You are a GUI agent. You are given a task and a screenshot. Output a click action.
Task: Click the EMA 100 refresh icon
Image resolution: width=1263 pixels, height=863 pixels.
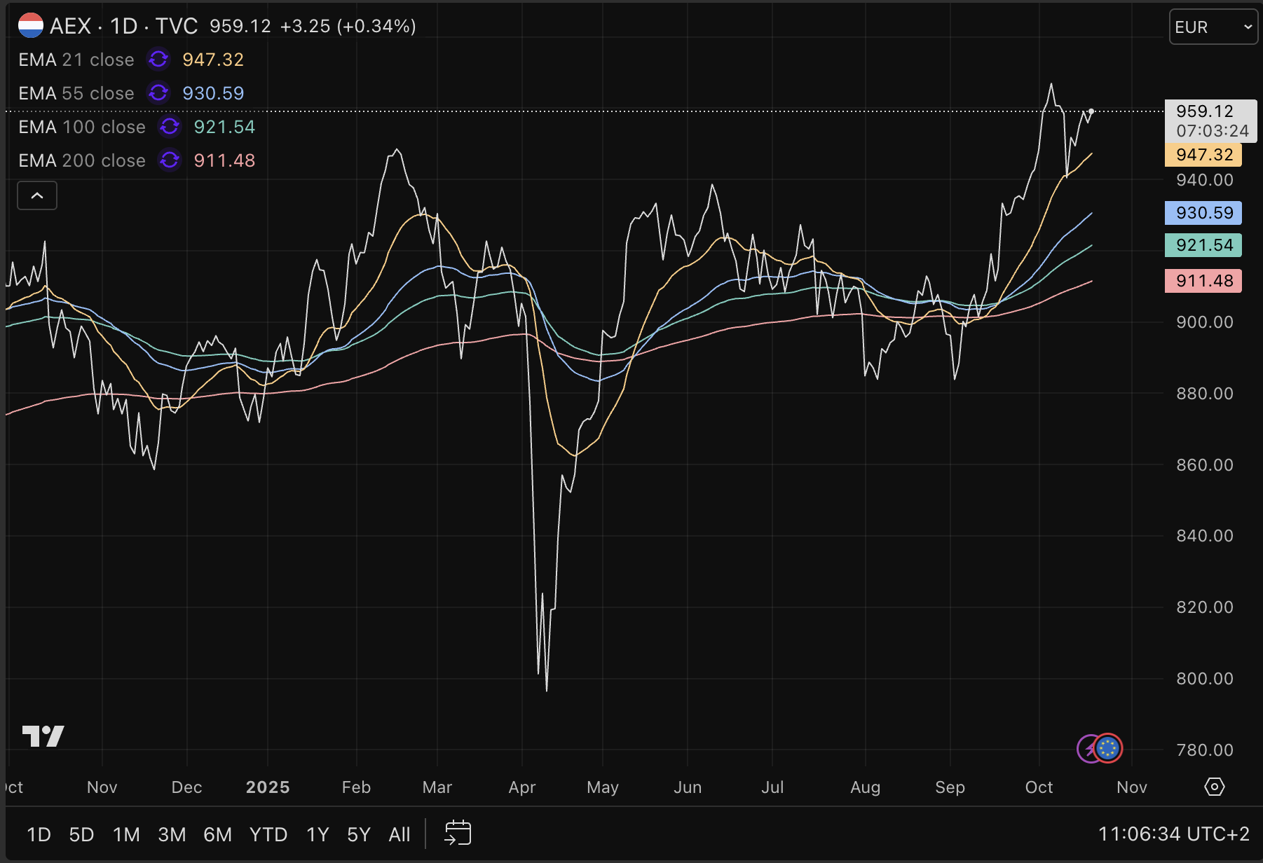coord(170,127)
